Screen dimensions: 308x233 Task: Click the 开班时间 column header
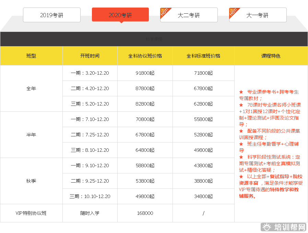(90, 56)
